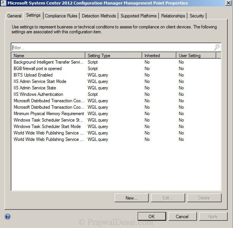Select the IIS Admin Service Start Mode row

116,81
